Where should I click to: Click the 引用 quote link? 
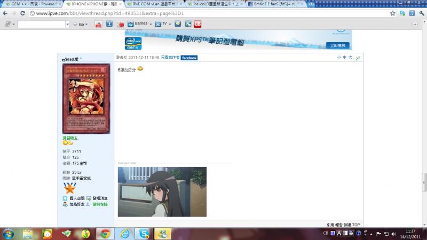click(x=330, y=225)
